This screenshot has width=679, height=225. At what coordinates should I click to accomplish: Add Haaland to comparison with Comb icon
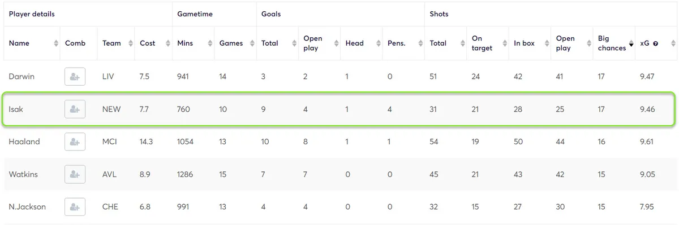click(75, 142)
